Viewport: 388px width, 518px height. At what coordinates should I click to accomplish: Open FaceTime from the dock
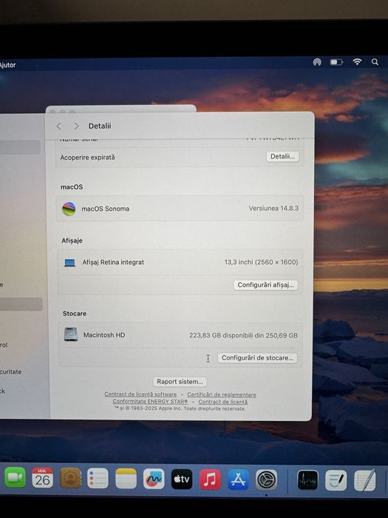pos(15,478)
